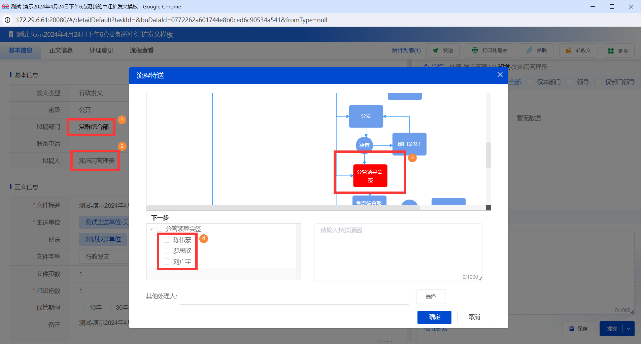Confirm with the 确定 button
Viewport: 641px width, 344px height.
pos(434,317)
